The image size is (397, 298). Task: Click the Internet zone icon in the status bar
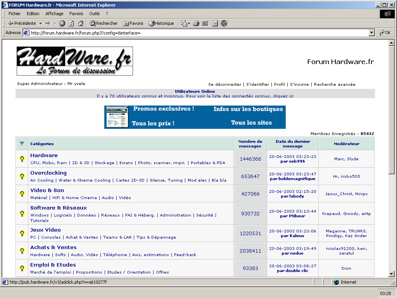point(336,282)
